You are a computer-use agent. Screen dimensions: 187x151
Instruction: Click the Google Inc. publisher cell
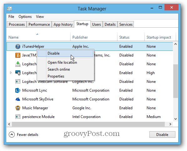(x=82, y=108)
